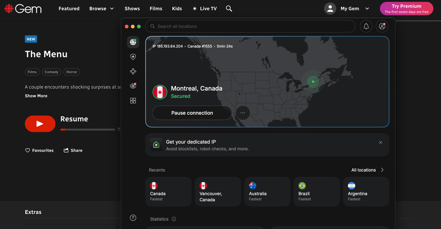
Task: Resume playing The Menu
Action: [40, 124]
